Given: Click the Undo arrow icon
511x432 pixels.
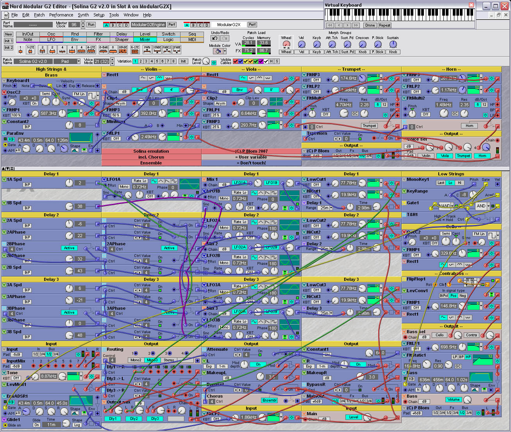Looking at the screenshot, I should tap(215, 38).
